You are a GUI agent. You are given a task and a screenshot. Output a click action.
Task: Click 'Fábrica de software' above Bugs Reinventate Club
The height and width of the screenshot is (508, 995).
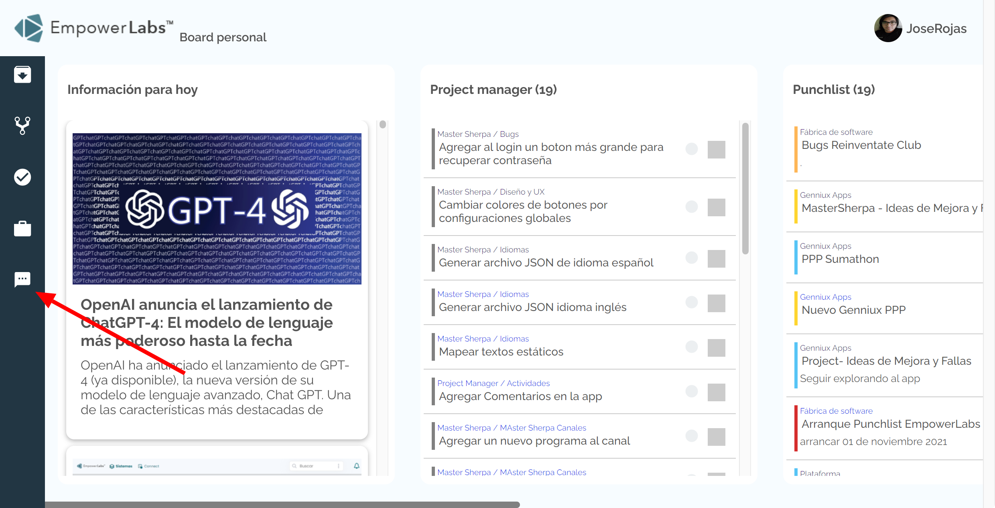[836, 132]
